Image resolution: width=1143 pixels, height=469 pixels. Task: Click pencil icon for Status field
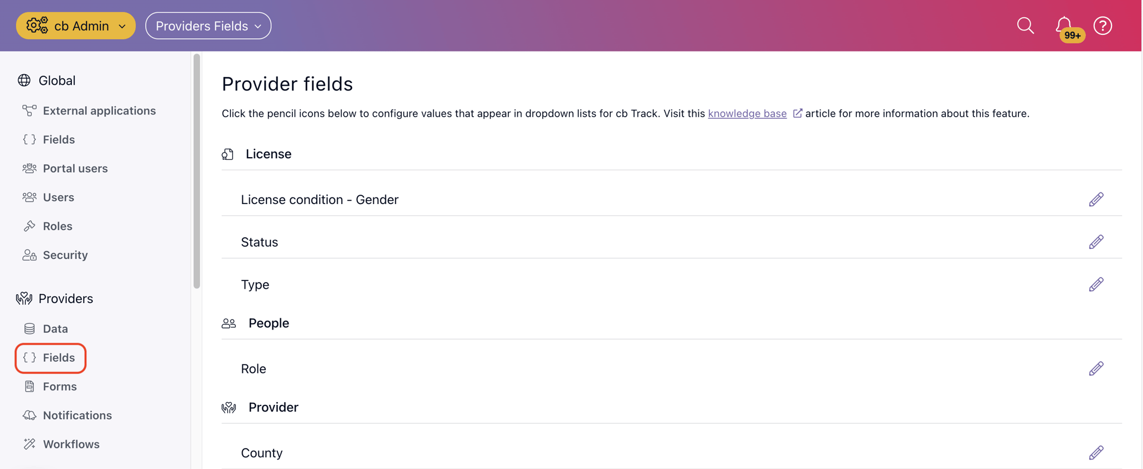point(1096,242)
